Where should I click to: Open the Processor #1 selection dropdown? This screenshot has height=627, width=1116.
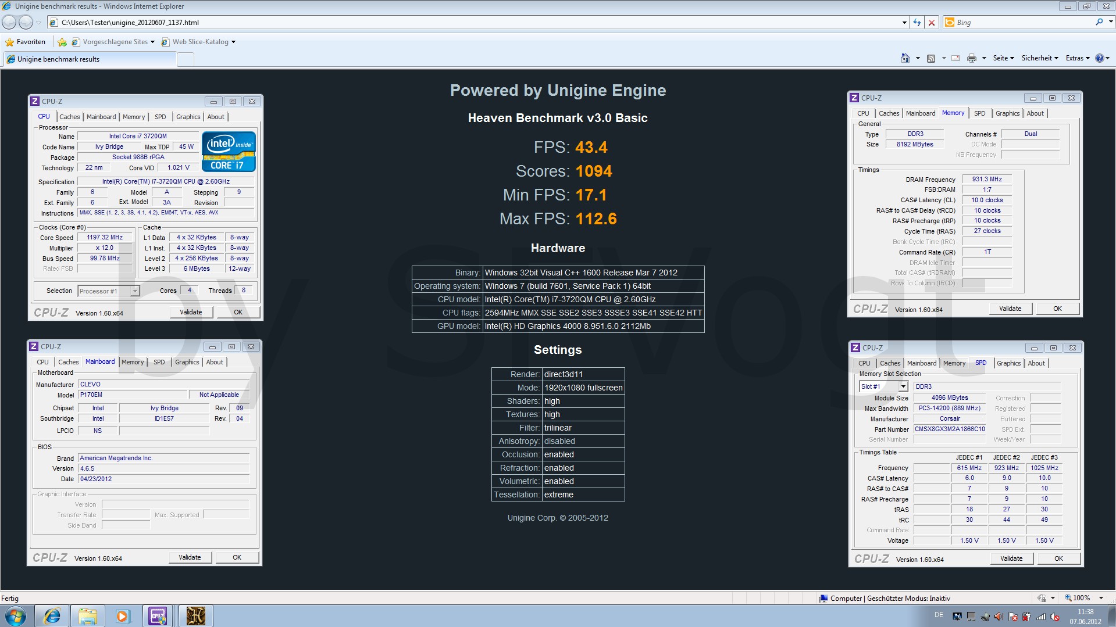pyautogui.click(x=135, y=291)
